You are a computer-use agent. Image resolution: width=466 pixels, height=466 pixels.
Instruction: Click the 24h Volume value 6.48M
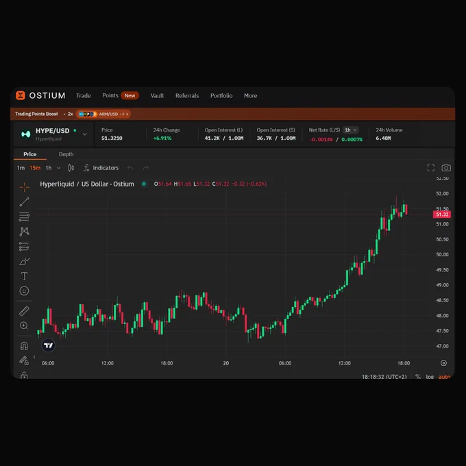click(383, 138)
